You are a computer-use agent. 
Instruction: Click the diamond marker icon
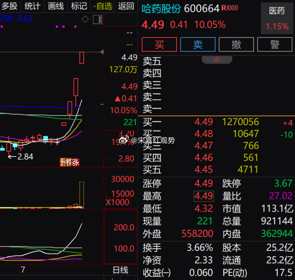[85, 19]
